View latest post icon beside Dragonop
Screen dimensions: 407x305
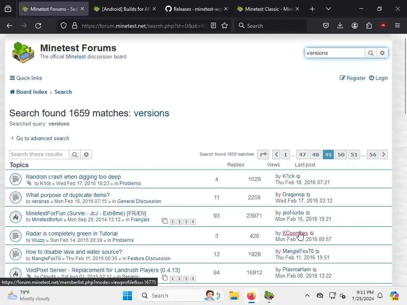tap(308, 195)
